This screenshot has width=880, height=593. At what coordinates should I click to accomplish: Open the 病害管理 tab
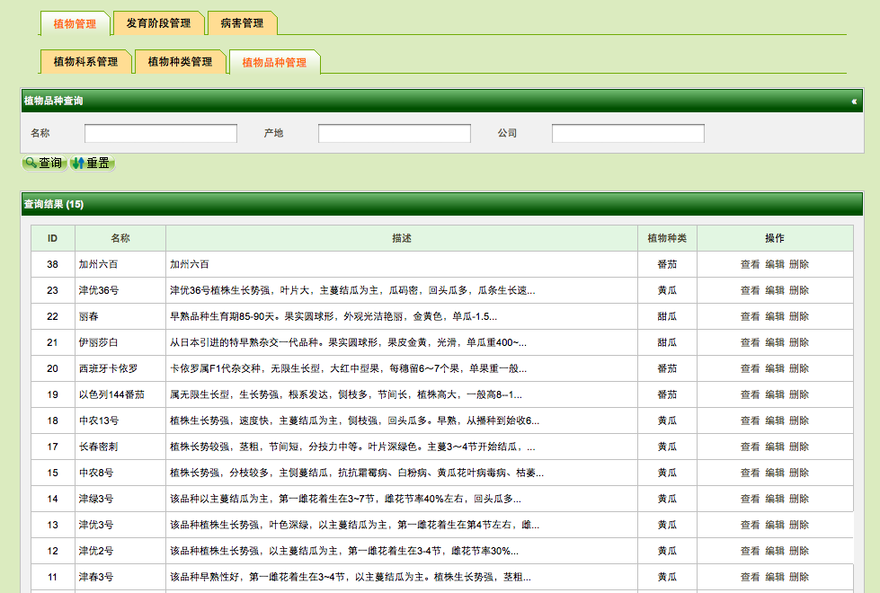(242, 24)
